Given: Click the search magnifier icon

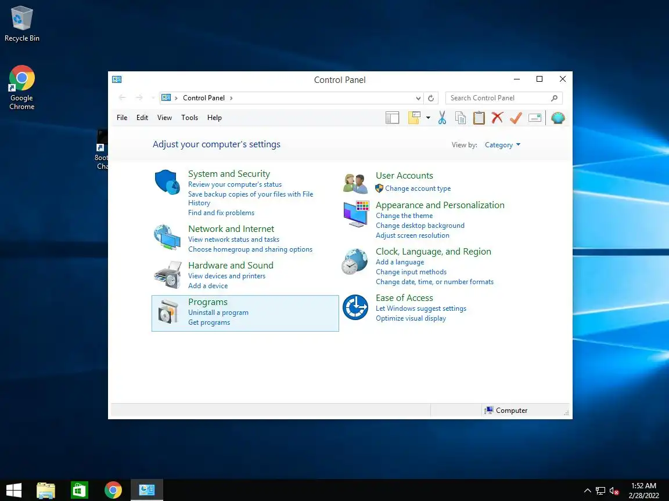Looking at the screenshot, I should [554, 98].
